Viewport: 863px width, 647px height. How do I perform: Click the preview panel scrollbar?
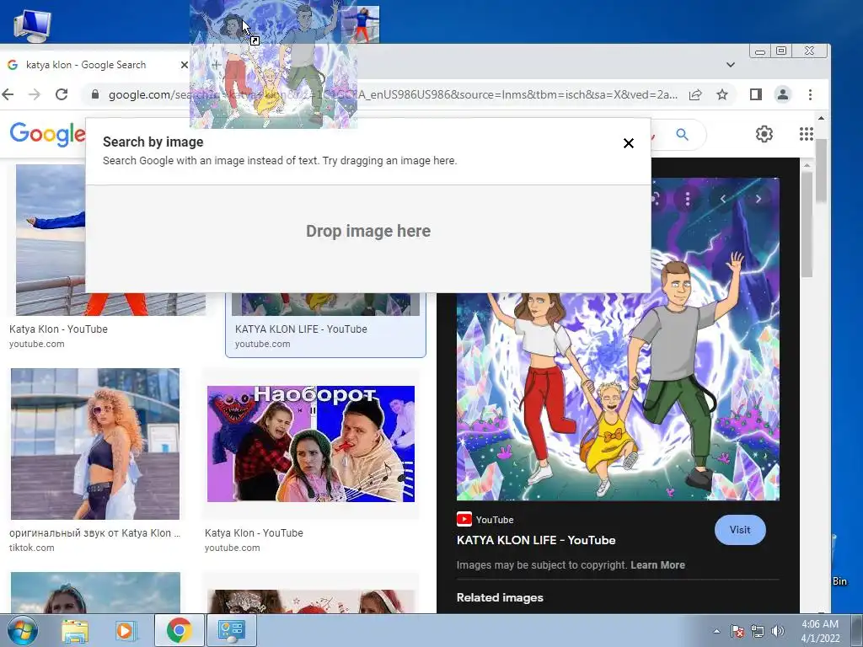[x=807, y=224]
